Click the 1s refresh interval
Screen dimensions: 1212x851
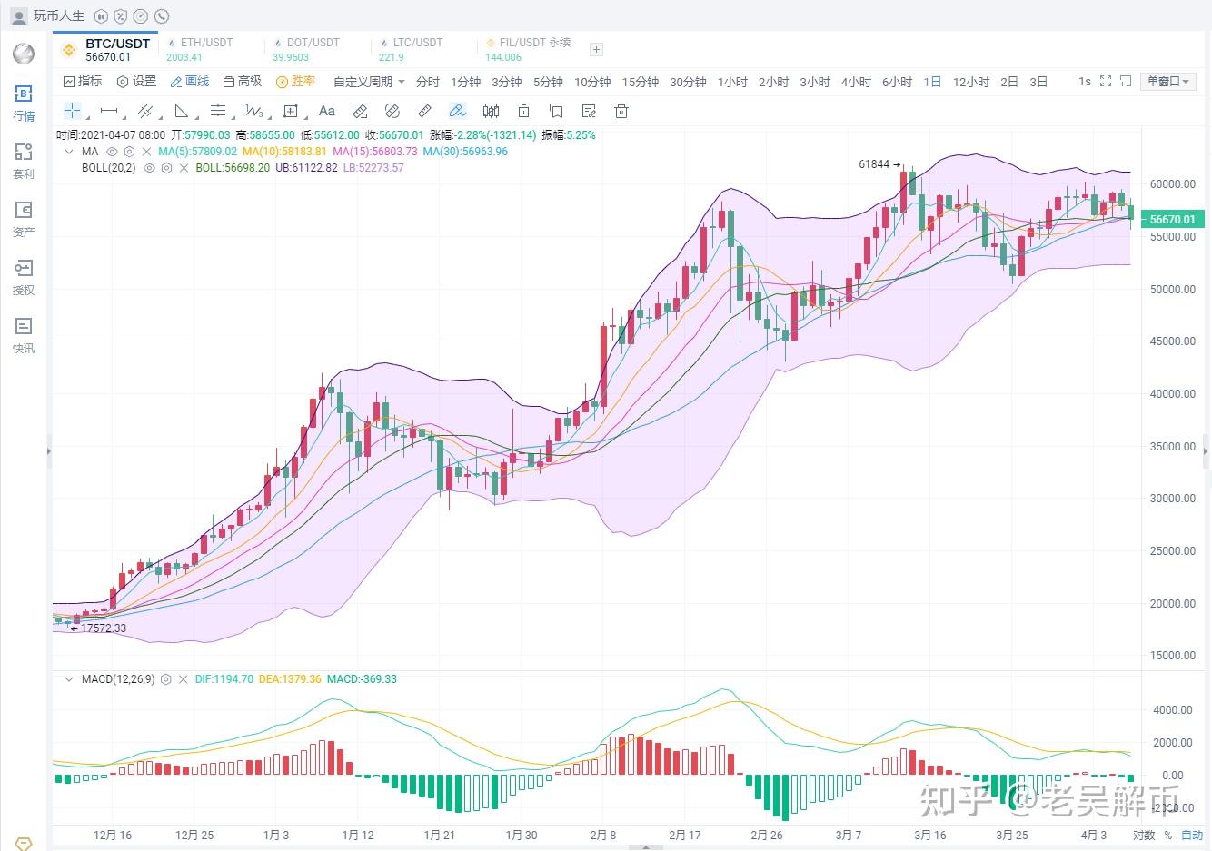tap(1085, 81)
